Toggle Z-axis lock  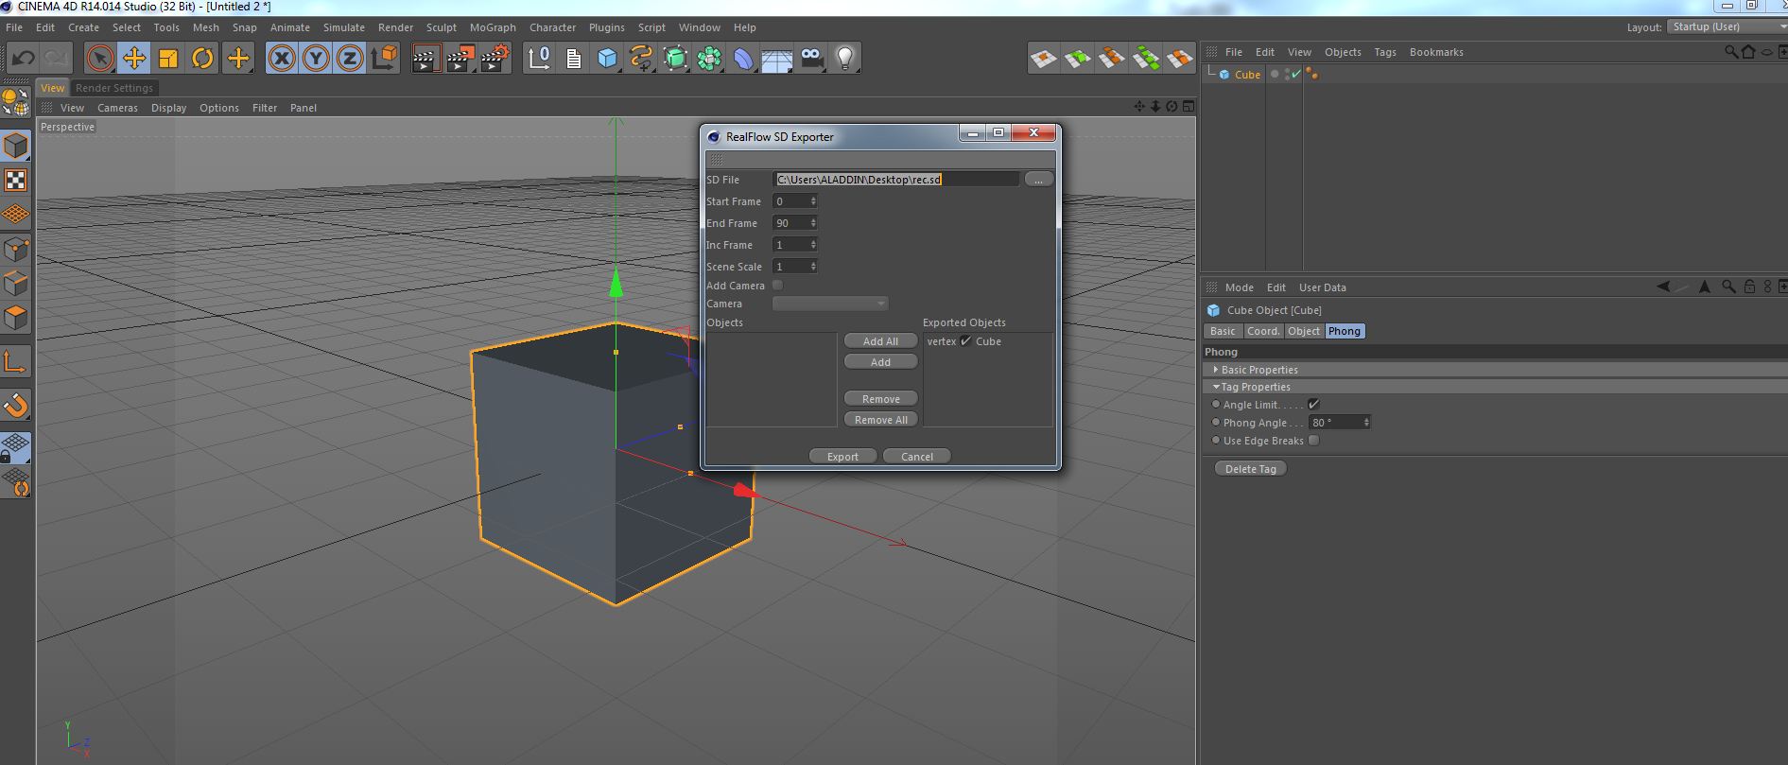pos(350,59)
